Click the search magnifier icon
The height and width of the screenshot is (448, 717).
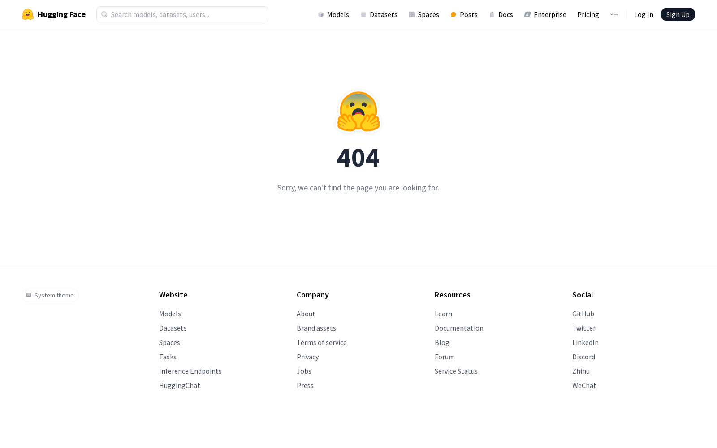104,14
